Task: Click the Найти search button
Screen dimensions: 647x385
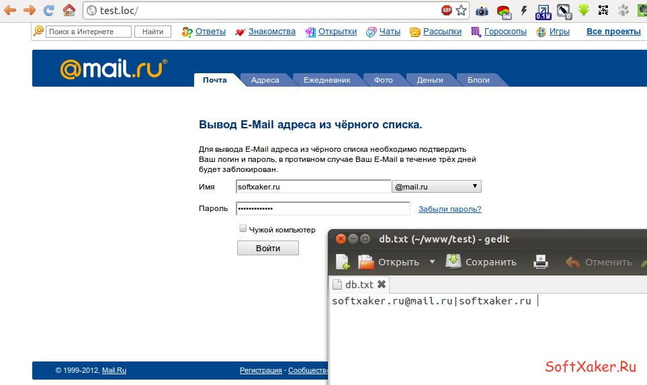Action: point(153,32)
